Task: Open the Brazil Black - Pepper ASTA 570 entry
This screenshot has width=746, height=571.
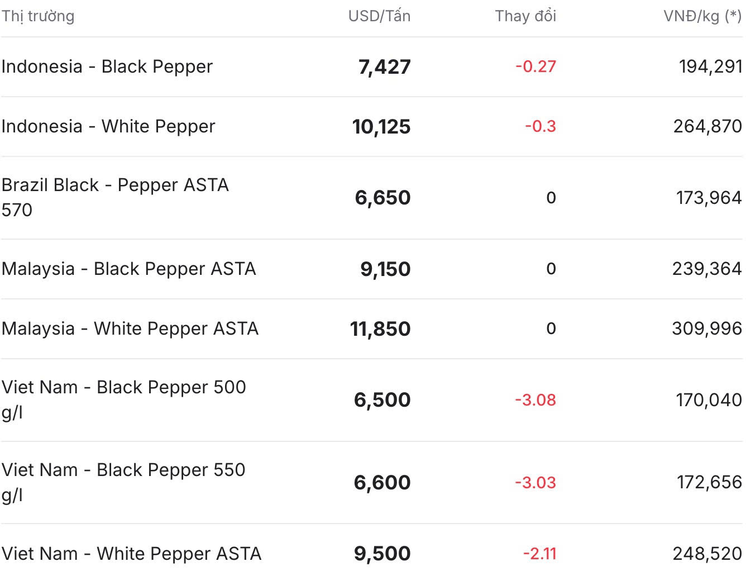Action: tap(115, 197)
